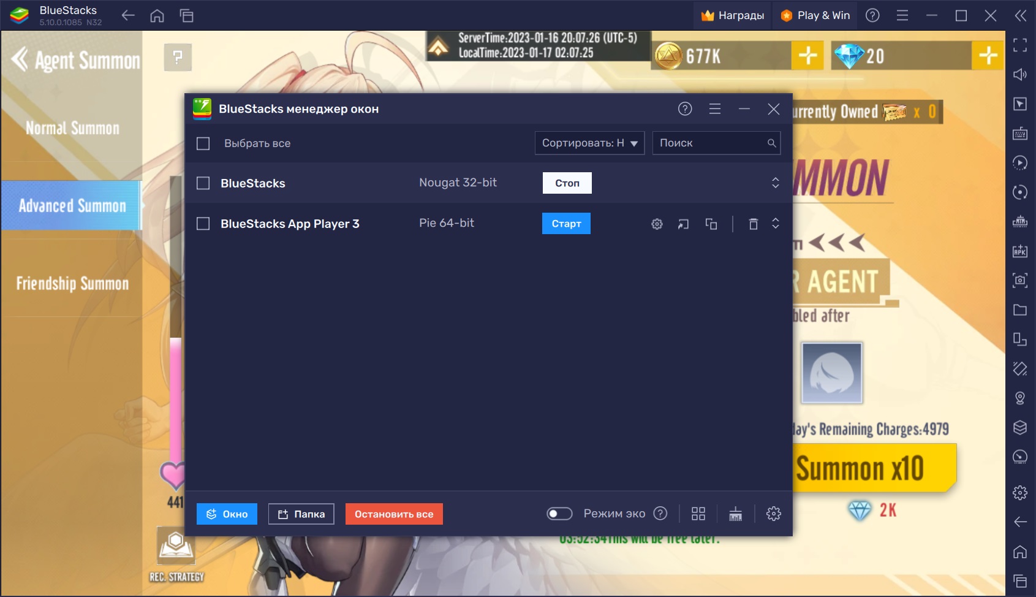1036x597 pixels.
Task: Click sidebar home icon at bottom
Action: pyautogui.click(x=1020, y=552)
